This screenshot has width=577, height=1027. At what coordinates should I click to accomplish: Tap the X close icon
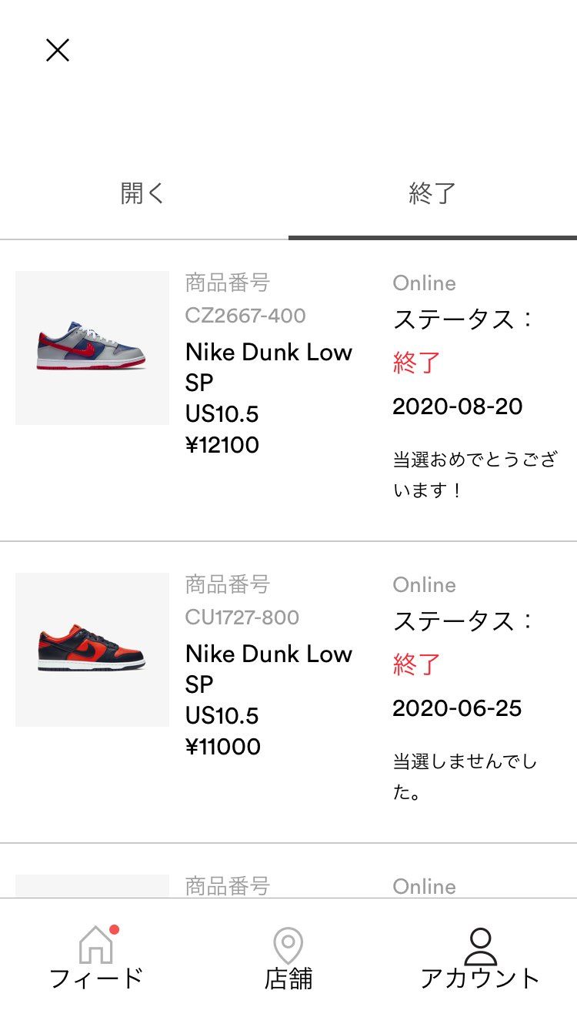coord(58,50)
